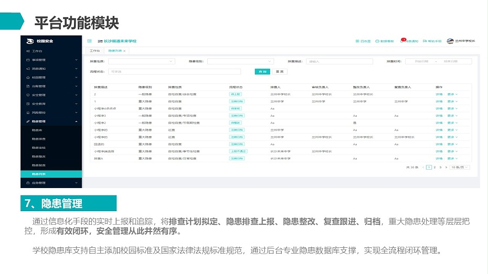The height and width of the screenshot is (274, 488).
Task: Open the 帮助手册 icon in top bar
Action: coord(425,41)
